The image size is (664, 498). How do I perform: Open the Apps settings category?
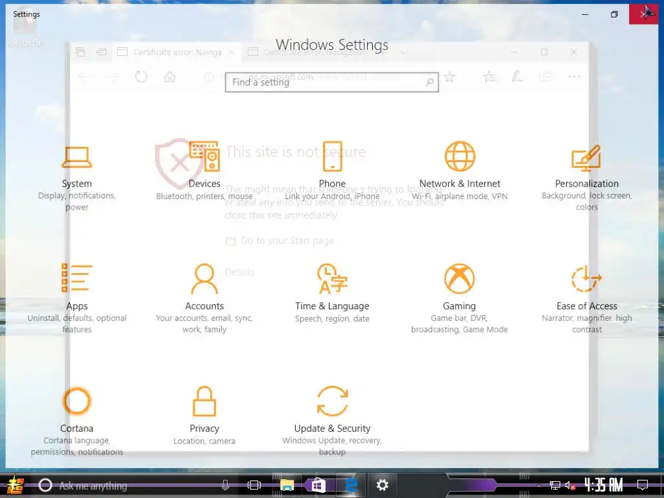coord(77,298)
